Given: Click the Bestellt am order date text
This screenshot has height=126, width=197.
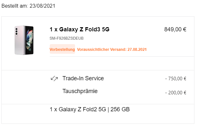Looking at the screenshot, I should pos(28,6).
